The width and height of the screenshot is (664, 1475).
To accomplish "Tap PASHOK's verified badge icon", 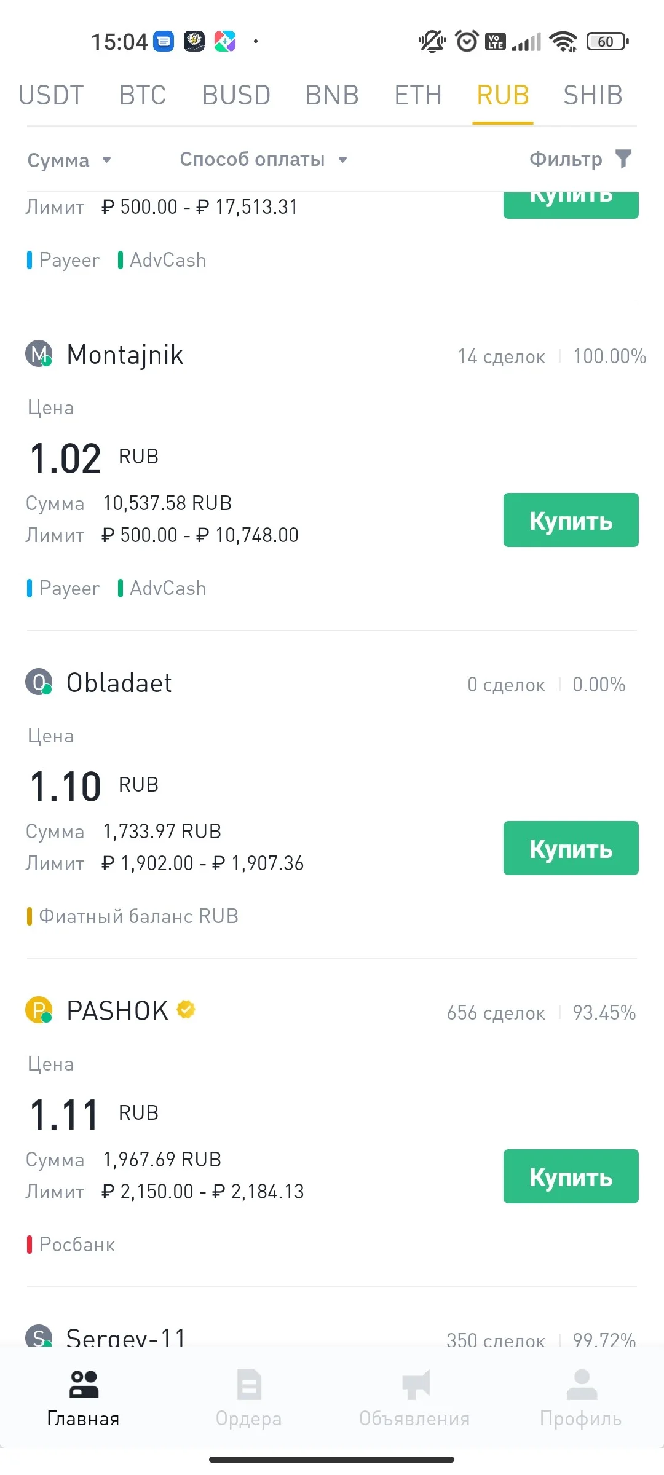I will [186, 1009].
